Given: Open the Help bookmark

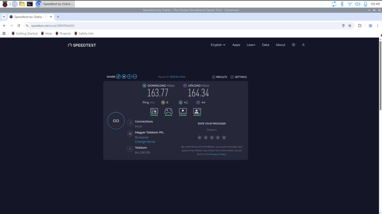Looking at the screenshot, I should (x=46, y=33).
